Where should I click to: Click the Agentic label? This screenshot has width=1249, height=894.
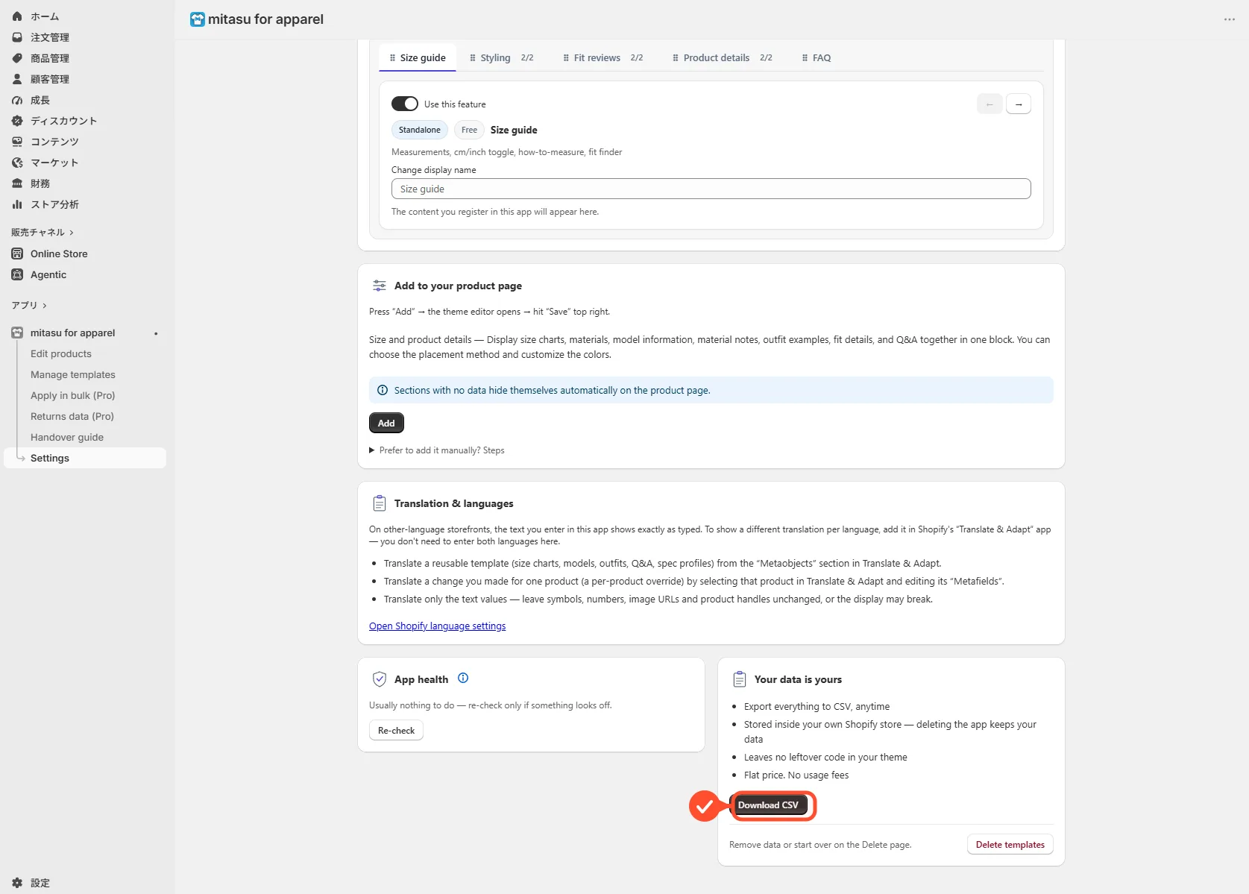tap(48, 274)
